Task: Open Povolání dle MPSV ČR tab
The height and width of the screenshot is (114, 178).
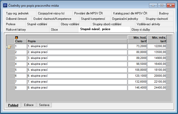Action: click(92, 13)
